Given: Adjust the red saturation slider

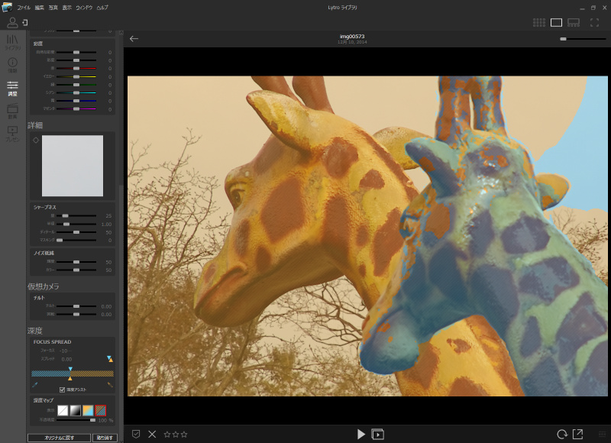Looking at the screenshot, I should (x=76, y=68).
